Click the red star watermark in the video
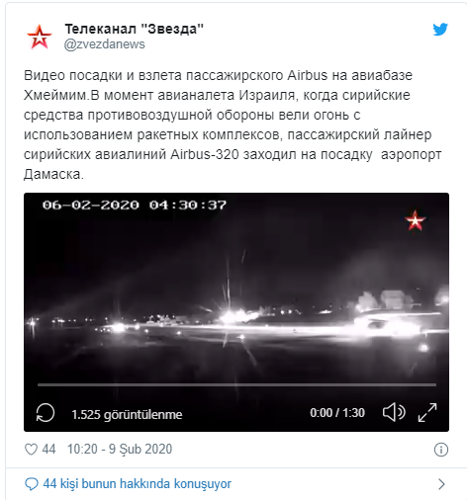467x500 pixels. 416,220
